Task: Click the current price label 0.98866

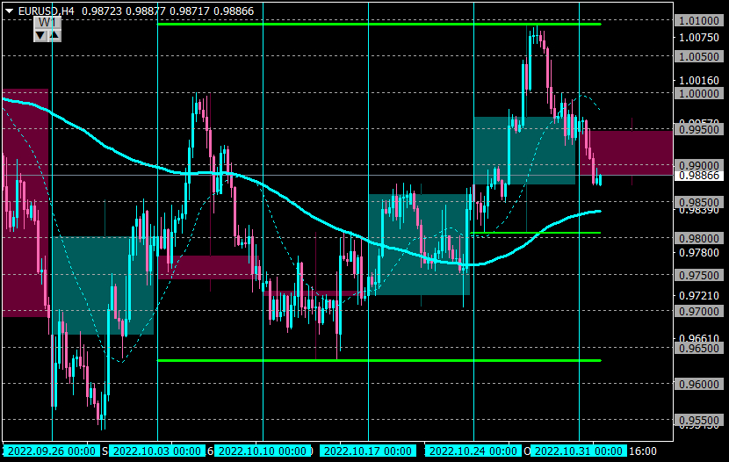Action: point(699,176)
